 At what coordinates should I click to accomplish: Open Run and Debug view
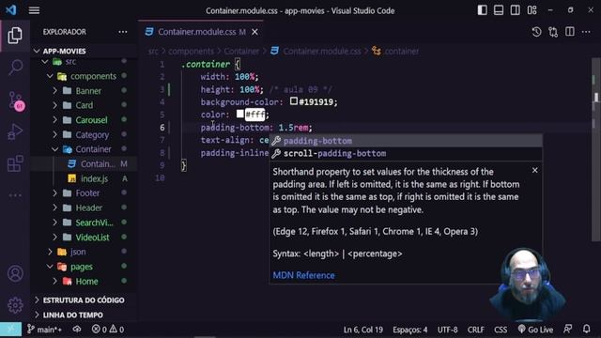pos(15,131)
